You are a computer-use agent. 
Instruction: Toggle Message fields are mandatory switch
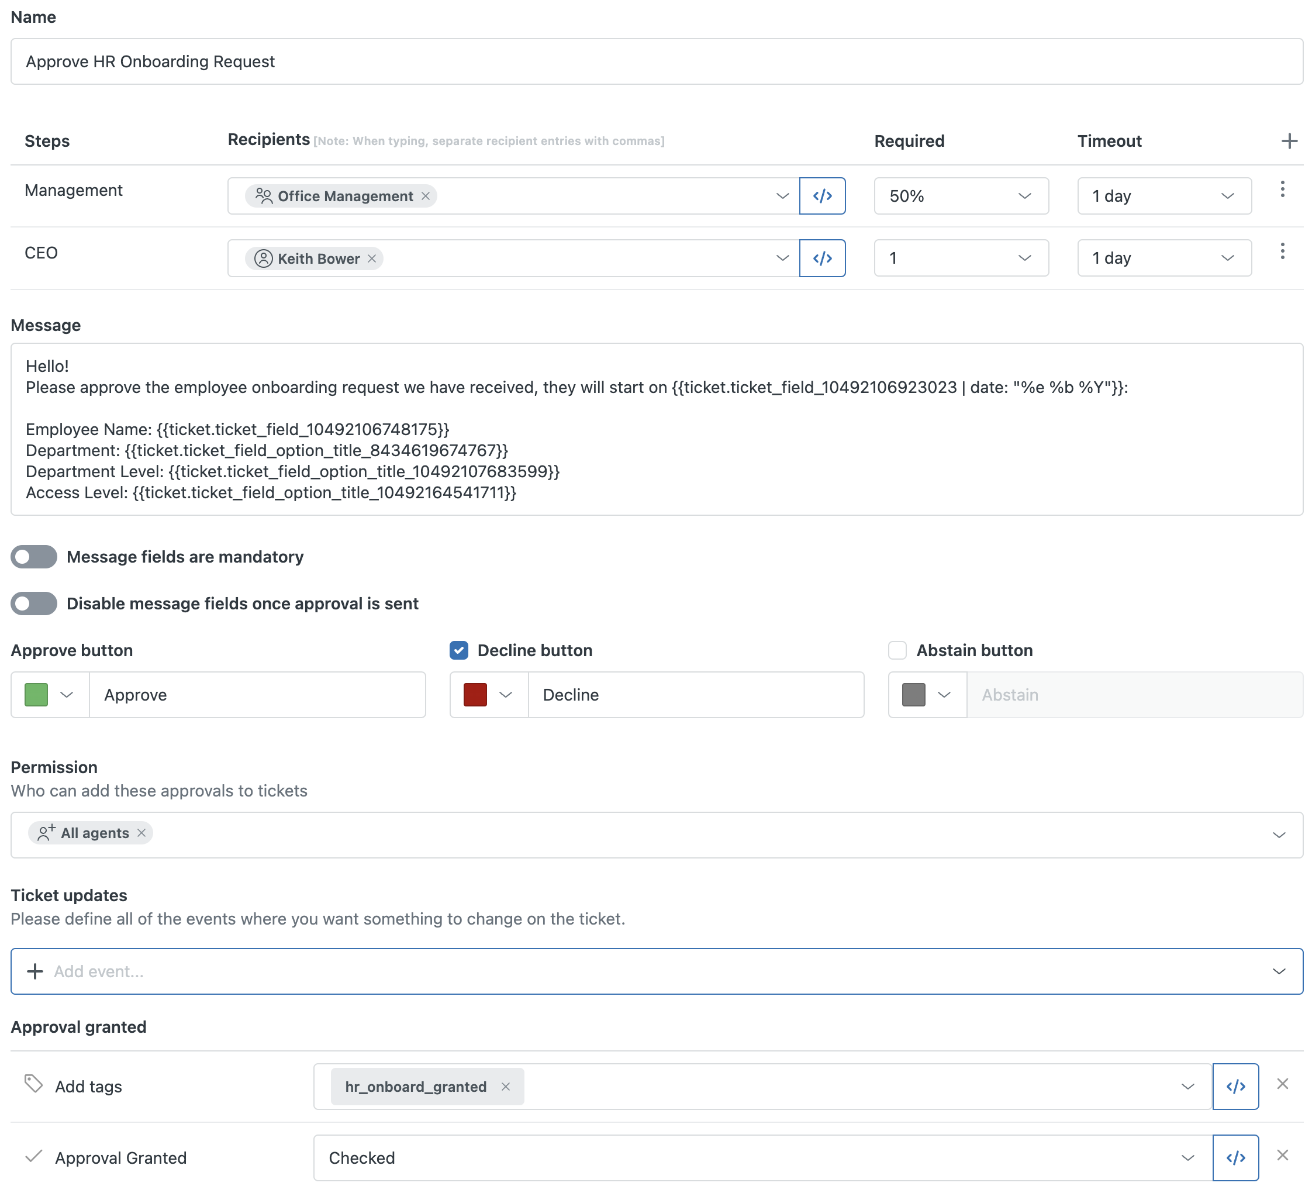pos(34,557)
